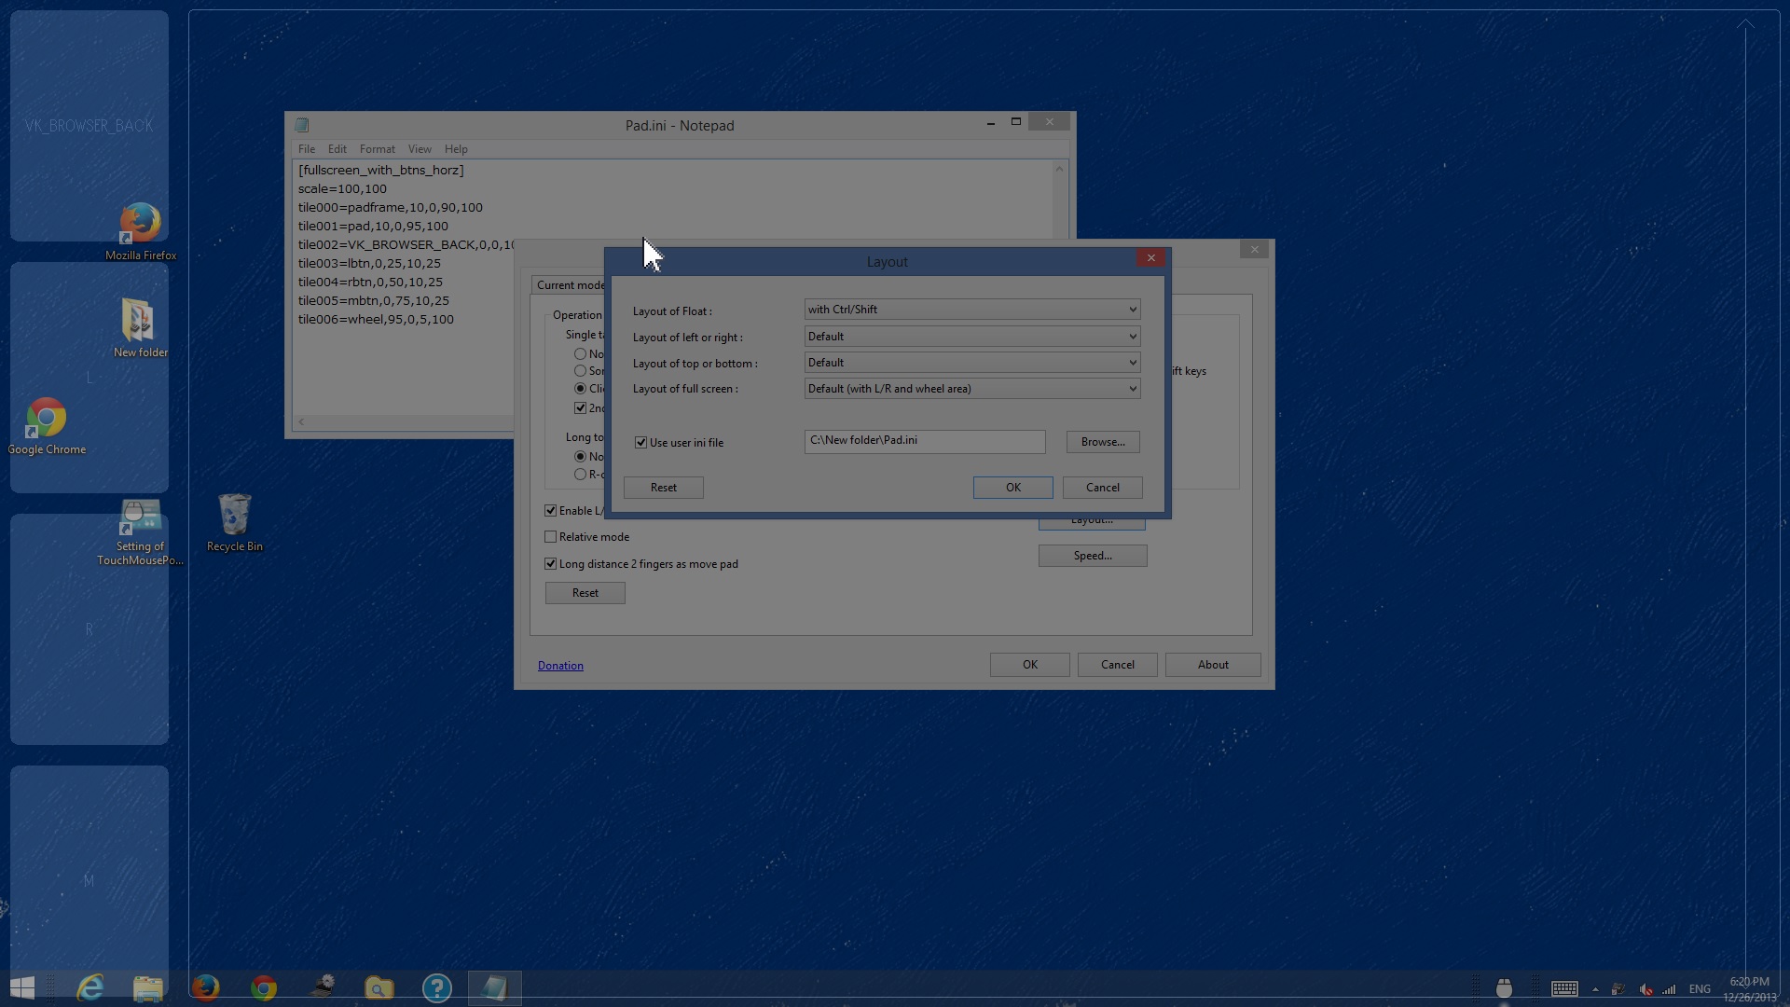
Task: Open the New folder desktop icon
Action: [x=140, y=327]
